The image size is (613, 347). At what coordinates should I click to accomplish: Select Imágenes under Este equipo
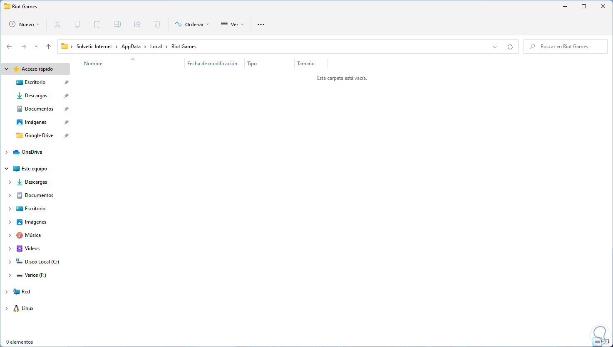pyautogui.click(x=36, y=222)
